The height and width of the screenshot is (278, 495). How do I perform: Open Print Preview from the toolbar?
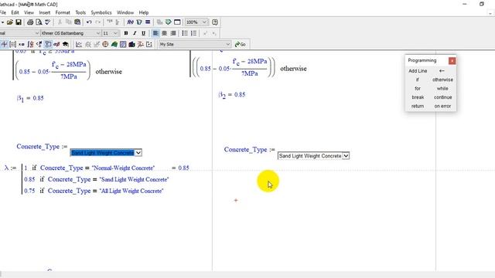coord(39,22)
